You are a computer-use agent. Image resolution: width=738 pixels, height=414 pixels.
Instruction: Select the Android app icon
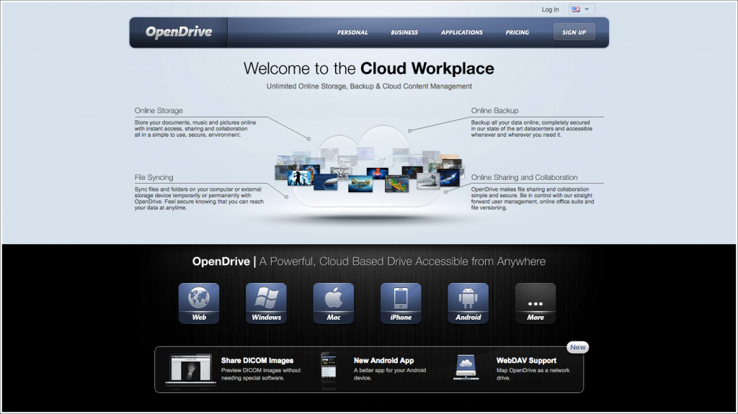[468, 303]
